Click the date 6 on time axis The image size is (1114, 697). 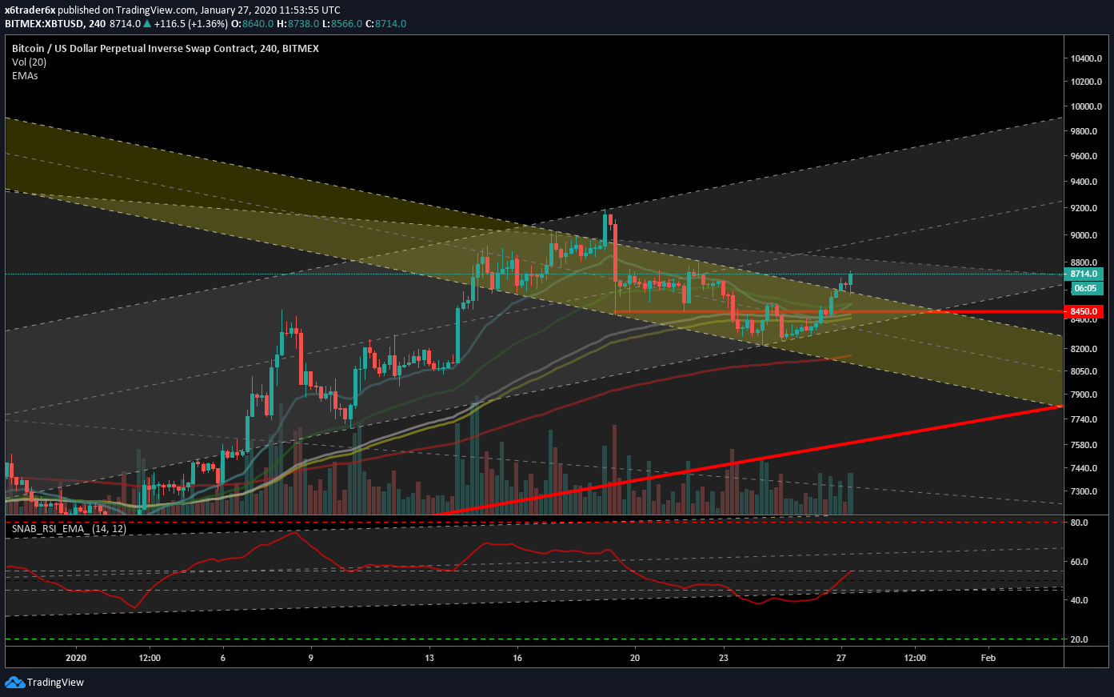click(x=223, y=658)
